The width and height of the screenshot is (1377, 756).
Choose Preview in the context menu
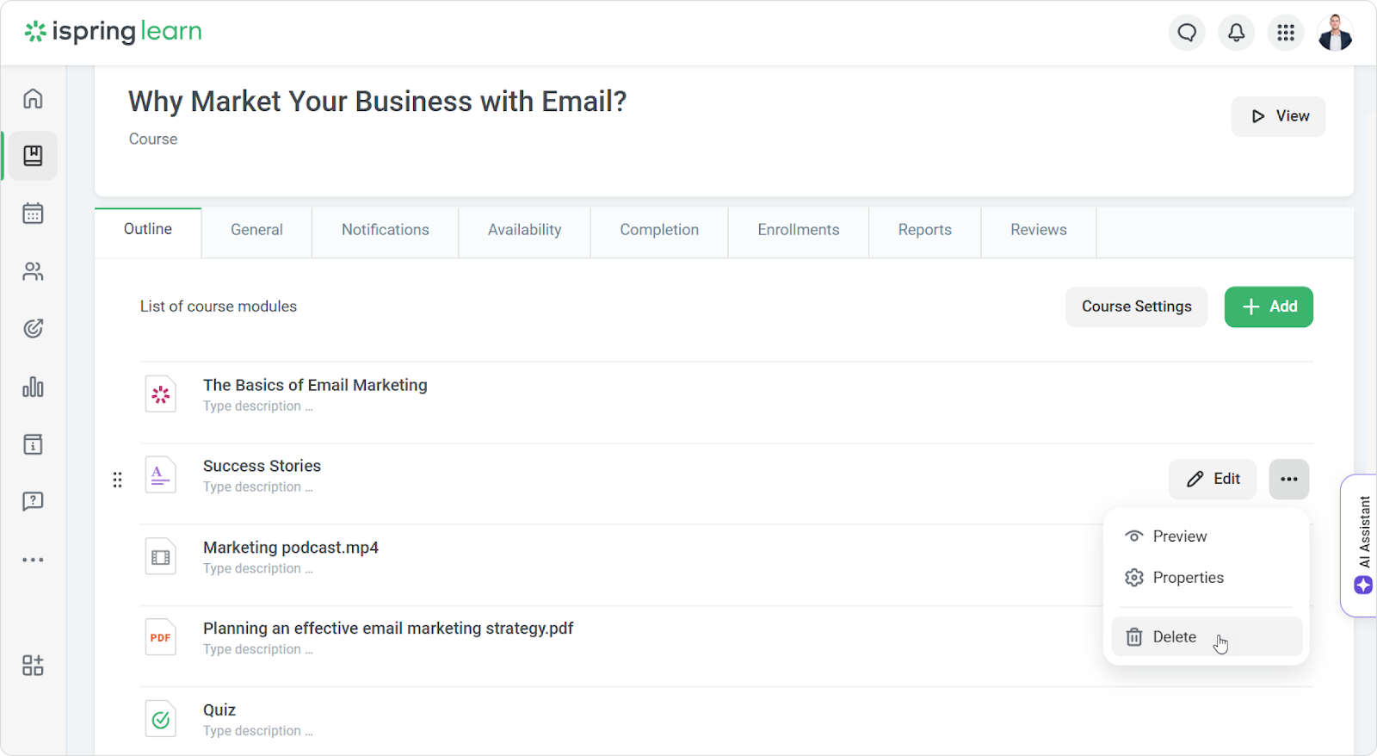(x=1179, y=536)
